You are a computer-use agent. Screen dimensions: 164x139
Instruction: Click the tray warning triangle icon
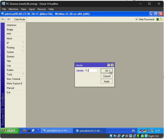coord(145,131)
